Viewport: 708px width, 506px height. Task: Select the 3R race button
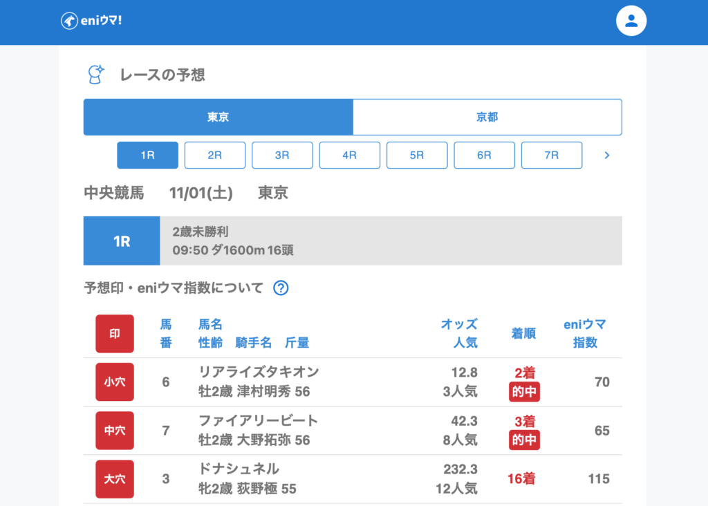coord(282,156)
